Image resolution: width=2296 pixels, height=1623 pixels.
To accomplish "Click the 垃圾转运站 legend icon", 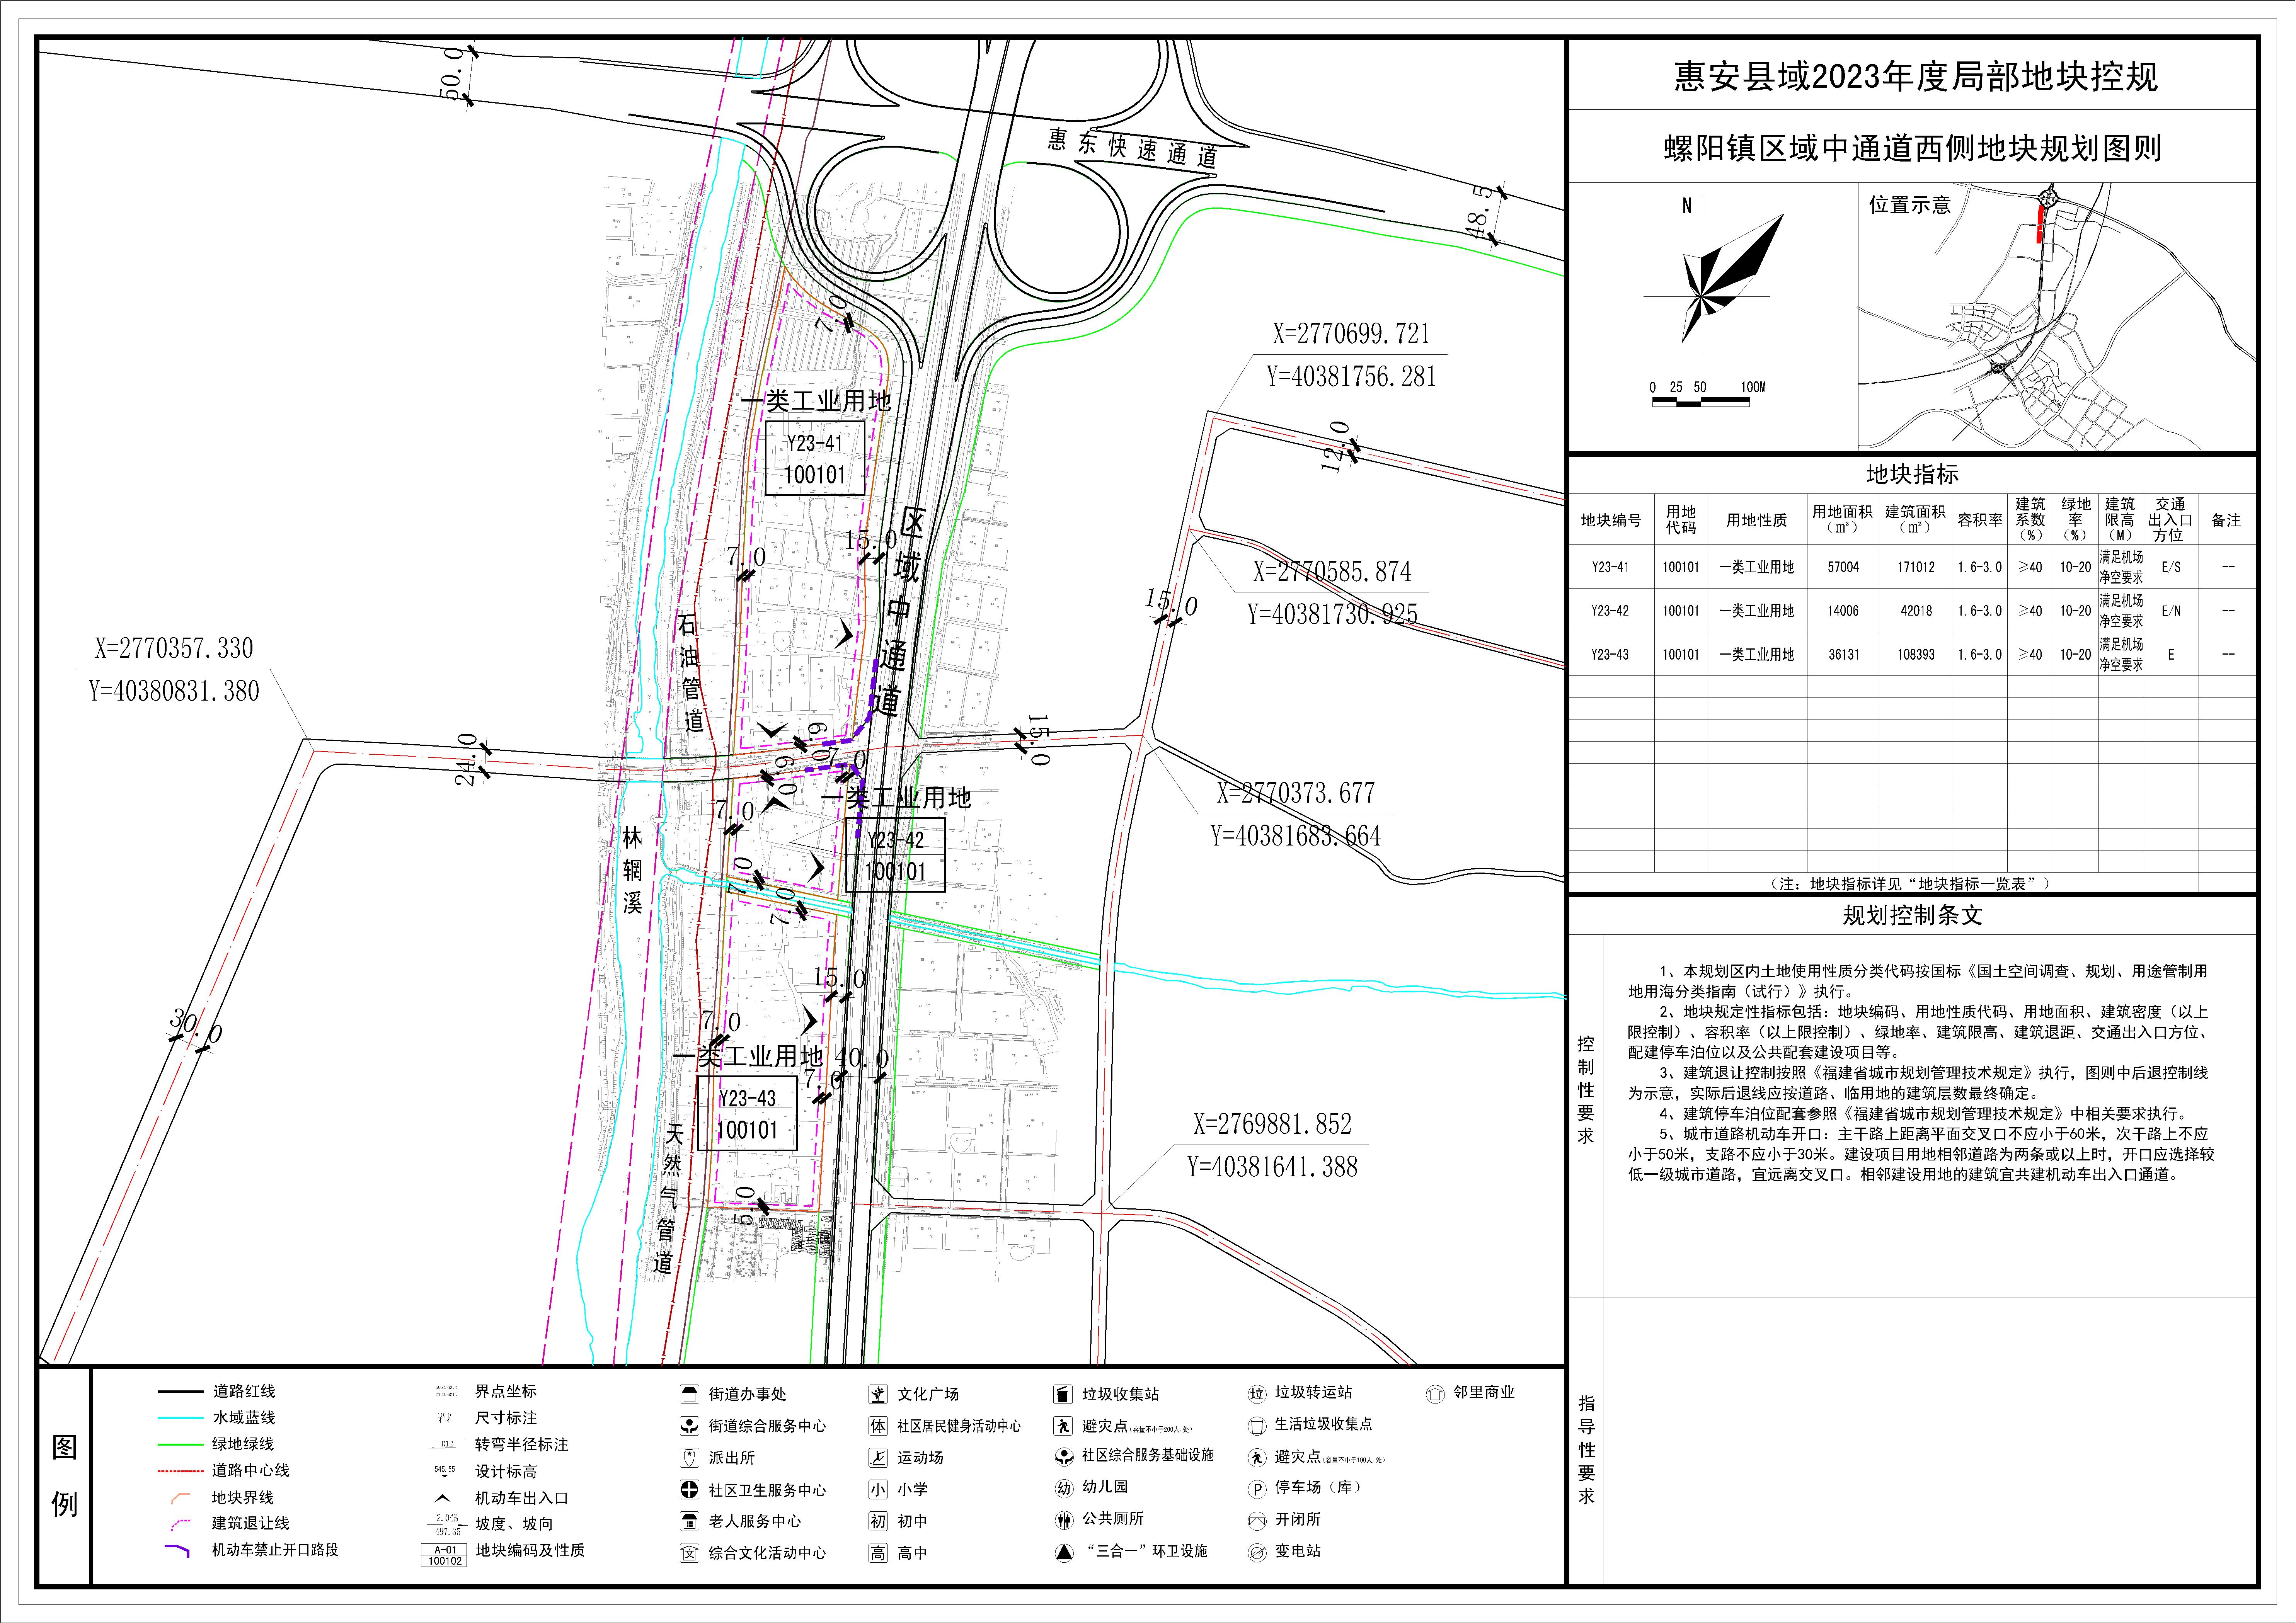I will [1257, 1393].
